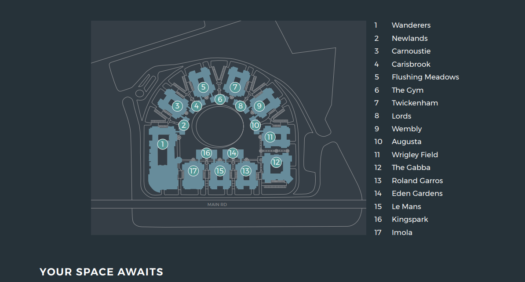Click marker 2 on the site plan
The image size is (525, 282).
pos(184,125)
